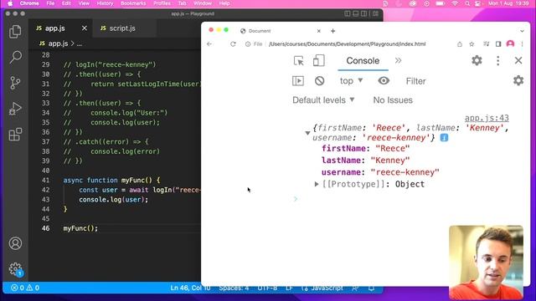This screenshot has width=536, height=301.
Task: Open the File menu
Action: pyautogui.click(x=50, y=3)
